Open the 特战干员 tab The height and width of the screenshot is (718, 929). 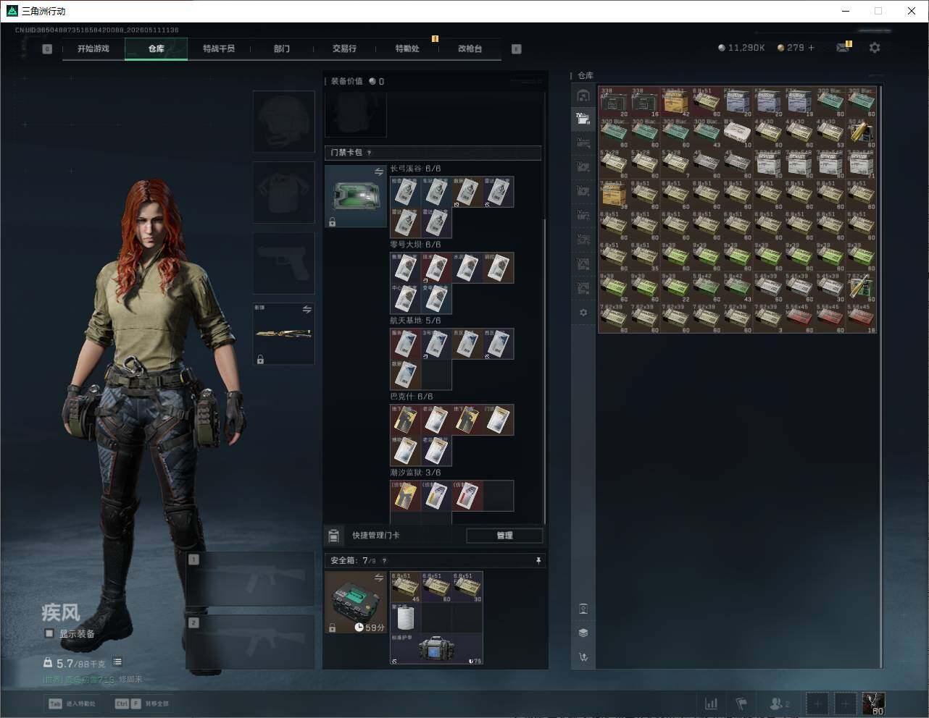219,48
